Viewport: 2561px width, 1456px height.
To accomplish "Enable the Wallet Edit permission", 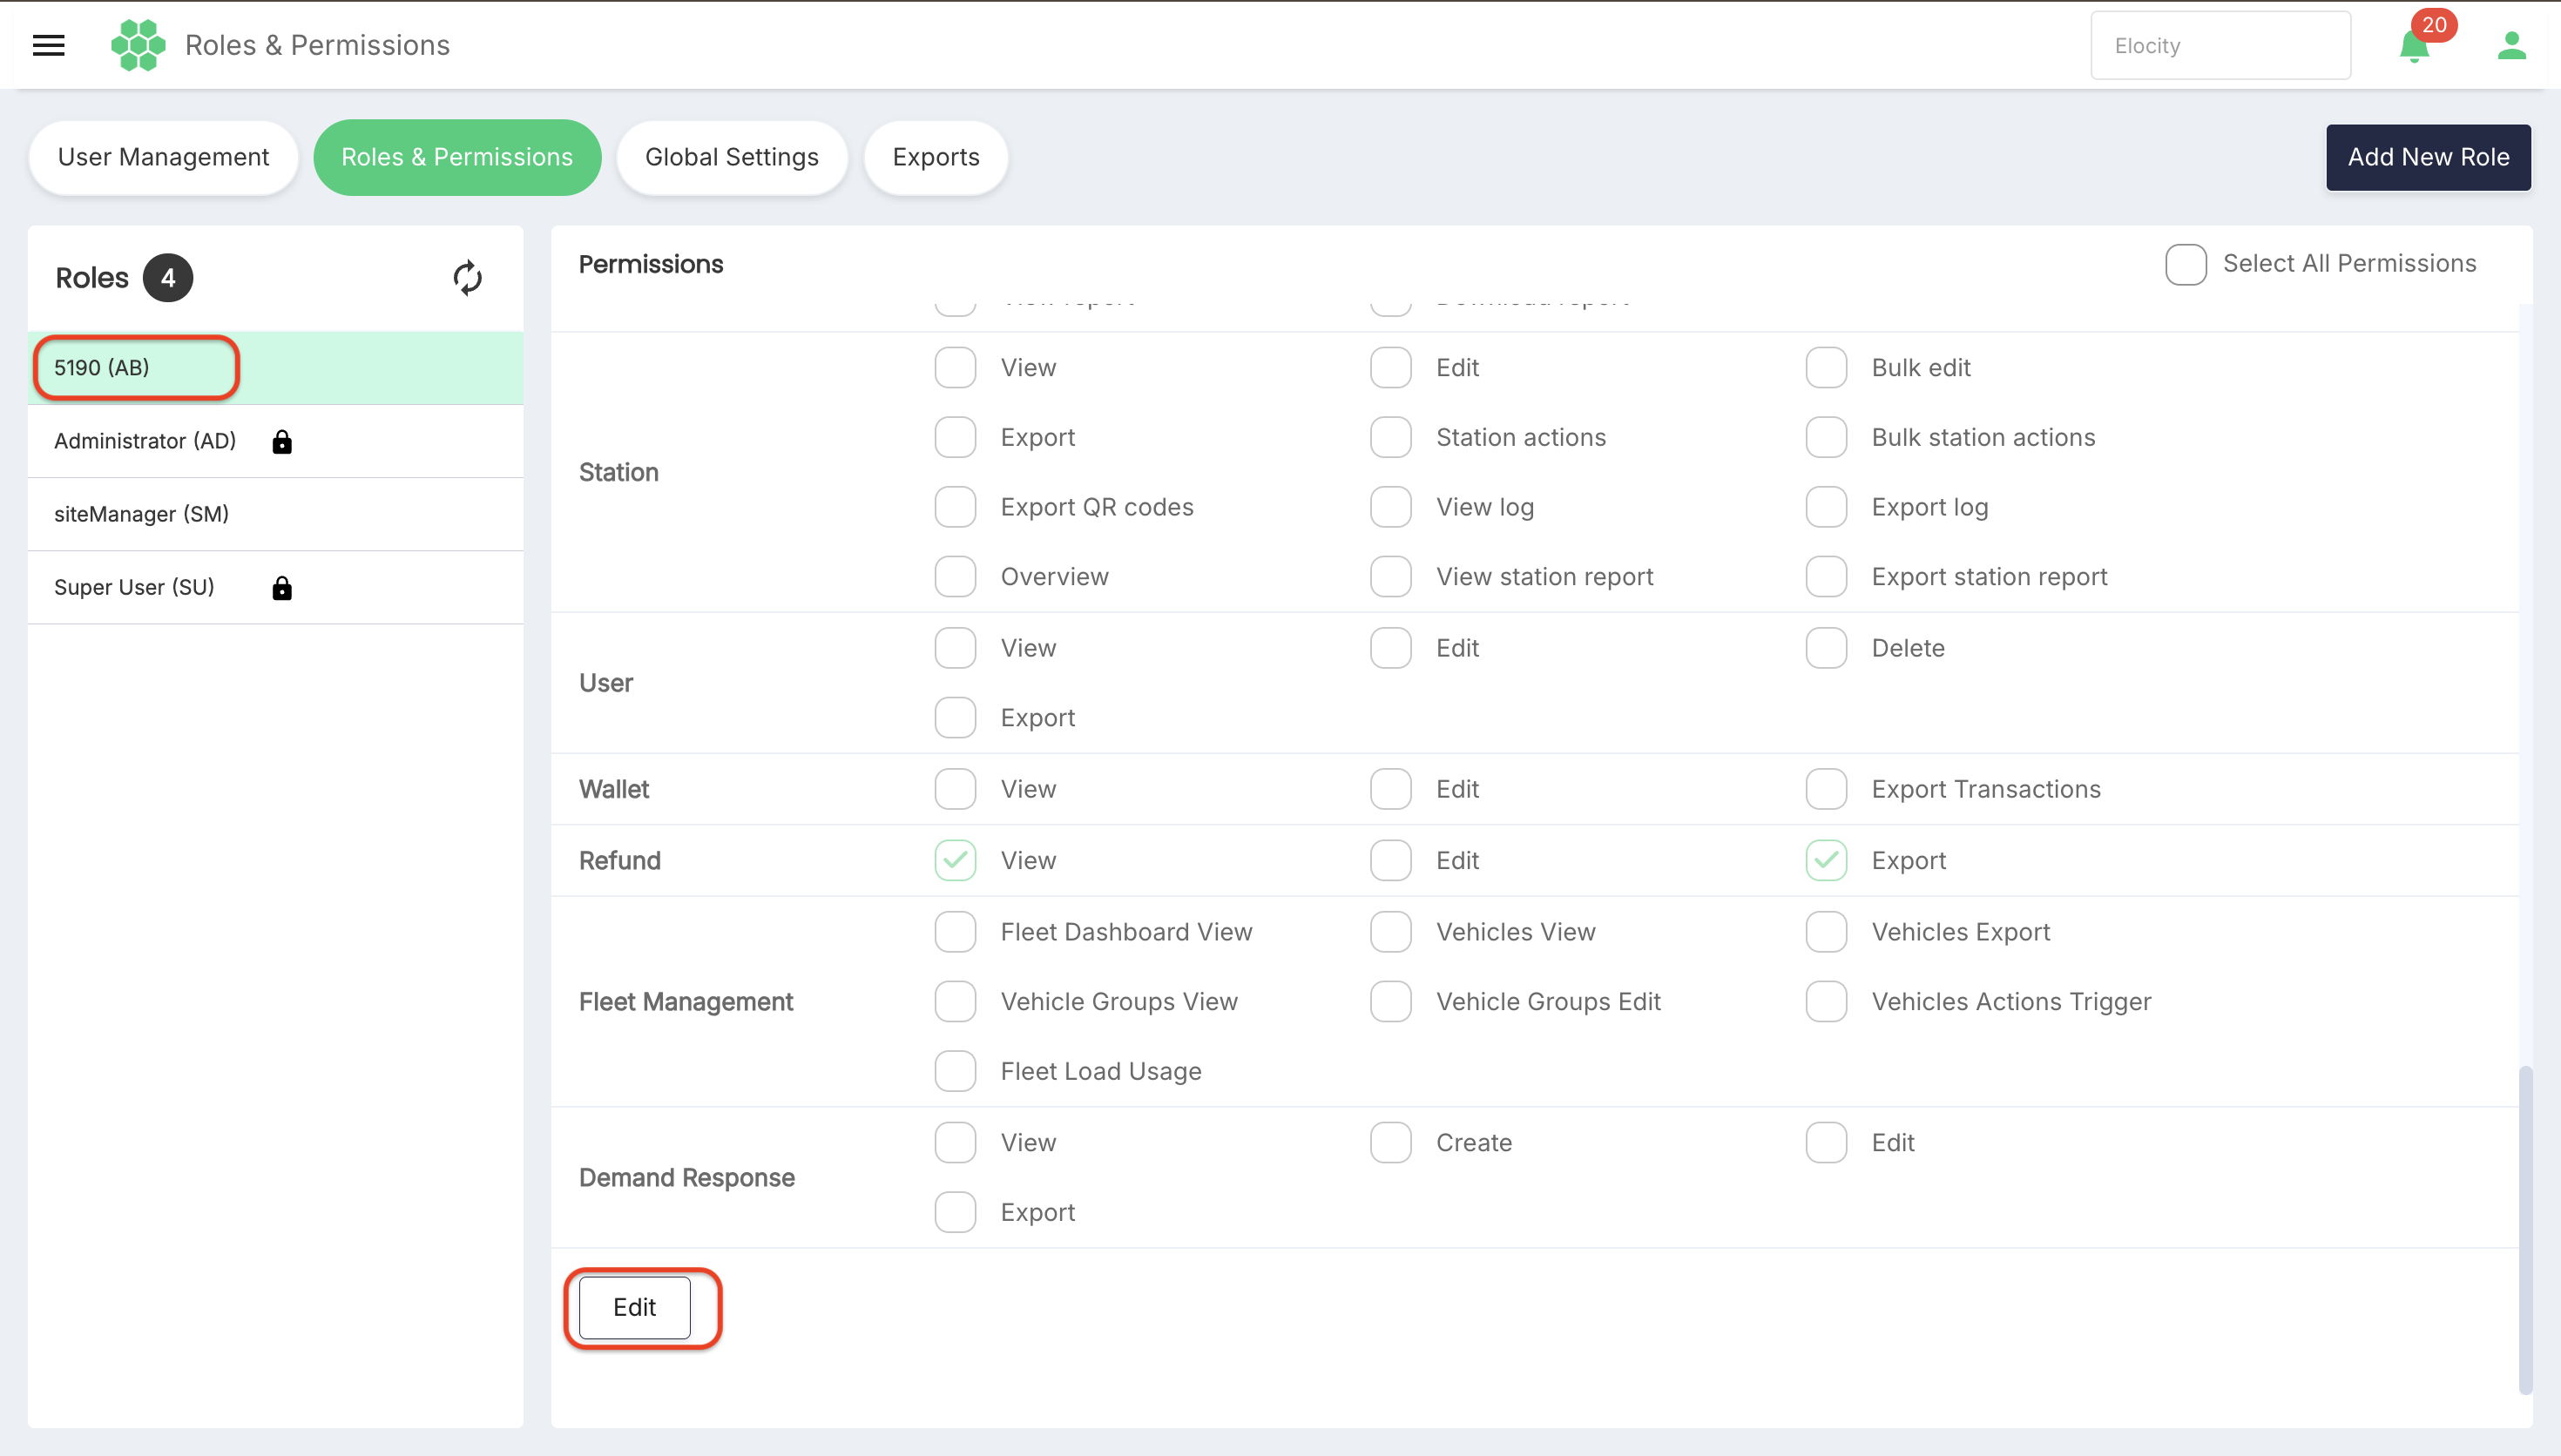I will tap(1391, 789).
